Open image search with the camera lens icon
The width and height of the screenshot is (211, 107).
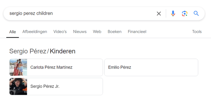185,14
